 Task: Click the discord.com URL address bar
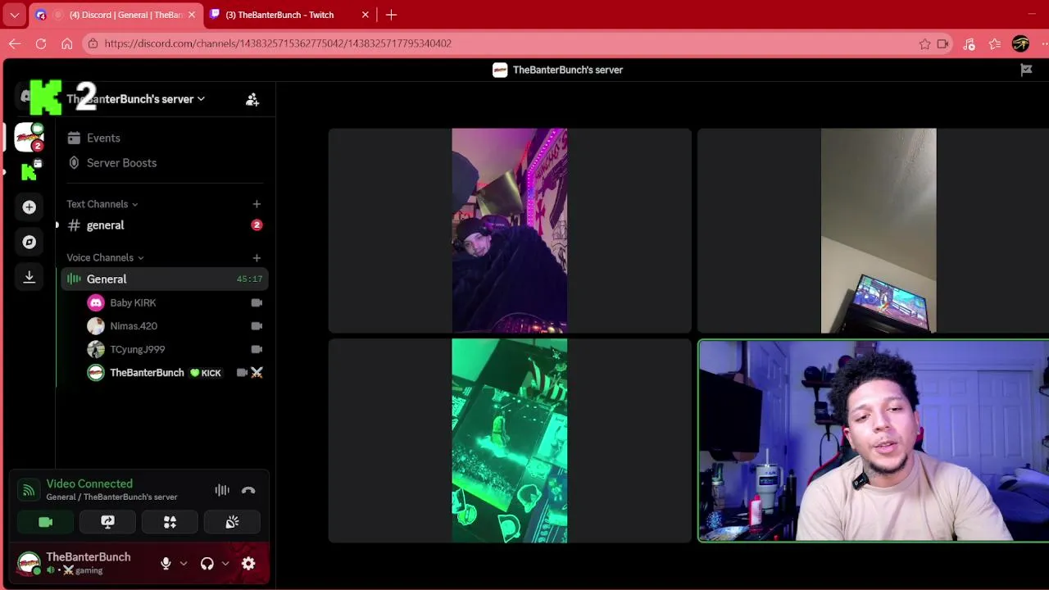(278, 43)
